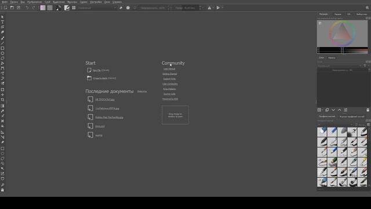Move layer down with arrow icon
This screenshot has width=371, height=209.
(x=333, y=110)
